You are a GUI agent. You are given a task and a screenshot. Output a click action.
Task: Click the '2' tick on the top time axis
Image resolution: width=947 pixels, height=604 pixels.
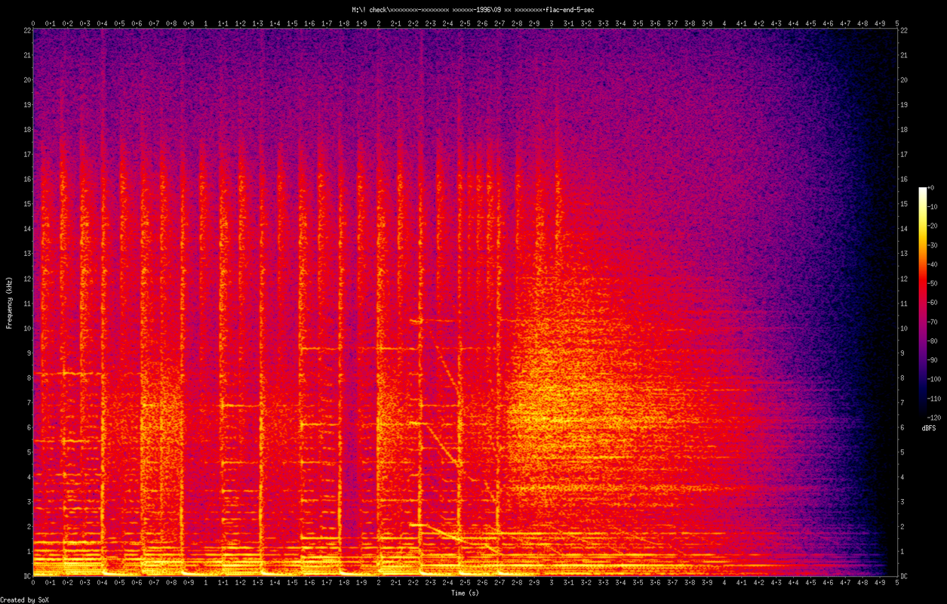pos(379,23)
